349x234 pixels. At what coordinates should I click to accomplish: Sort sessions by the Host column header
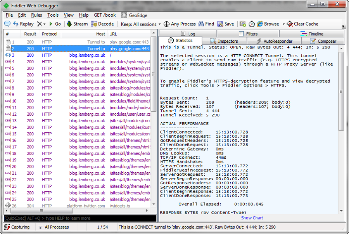pyautogui.click(x=84, y=34)
